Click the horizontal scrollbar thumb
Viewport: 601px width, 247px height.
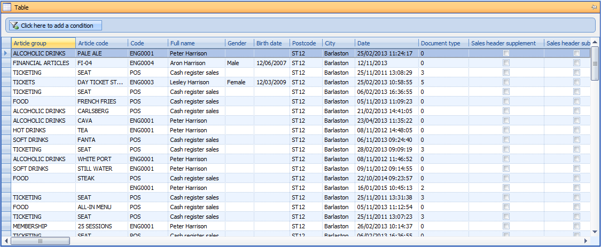(40, 241)
